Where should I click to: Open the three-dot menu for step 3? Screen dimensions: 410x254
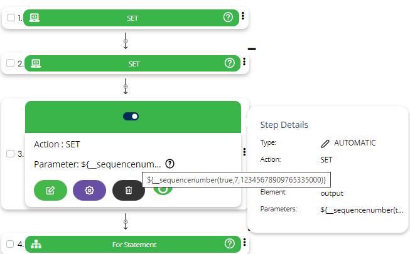pyautogui.click(x=244, y=152)
